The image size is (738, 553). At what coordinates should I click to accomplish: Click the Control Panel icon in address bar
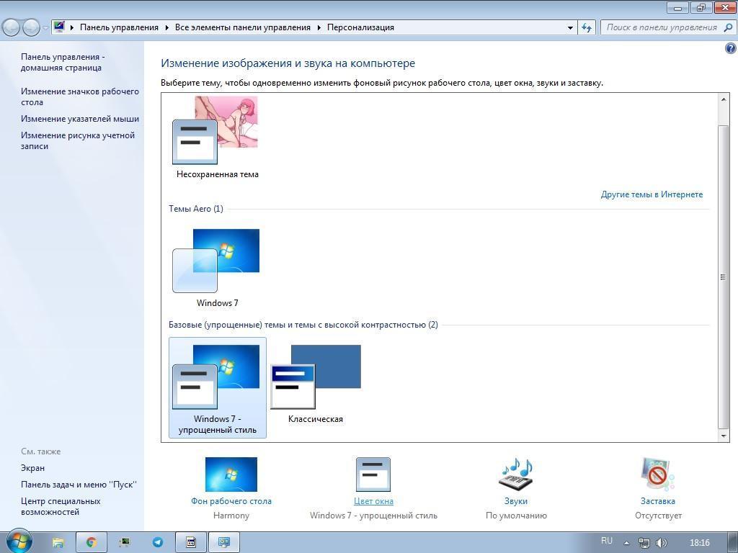pos(59,27)
